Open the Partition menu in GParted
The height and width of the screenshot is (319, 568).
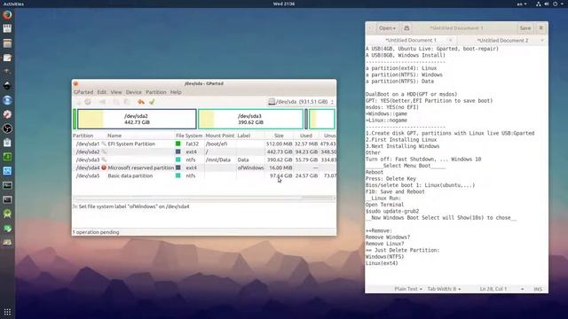click(156, 92)
